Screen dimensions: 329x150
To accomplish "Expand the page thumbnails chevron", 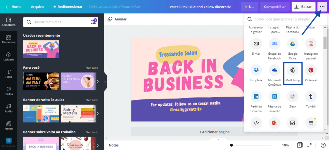I will tap(218, 140).
